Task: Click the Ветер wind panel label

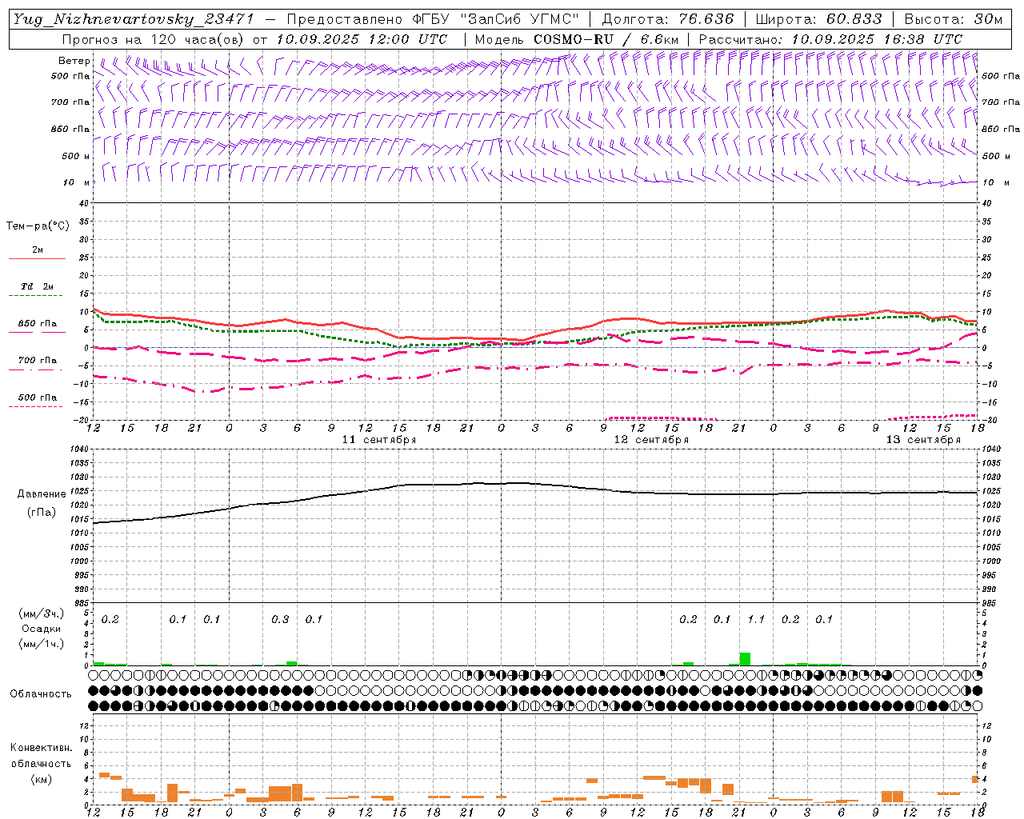Action: (74, 61)
